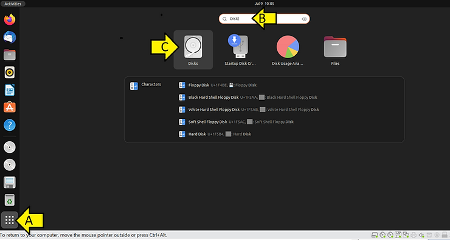Click the Startup Disk Cr... label
The image size is (450, 240).
(240, 64)
